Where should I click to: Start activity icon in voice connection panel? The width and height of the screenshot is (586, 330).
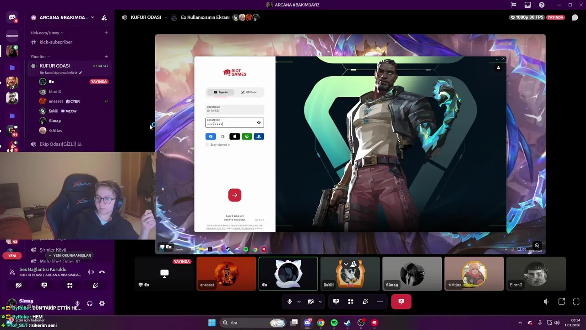pyautogui.click(x=70, y=285)
